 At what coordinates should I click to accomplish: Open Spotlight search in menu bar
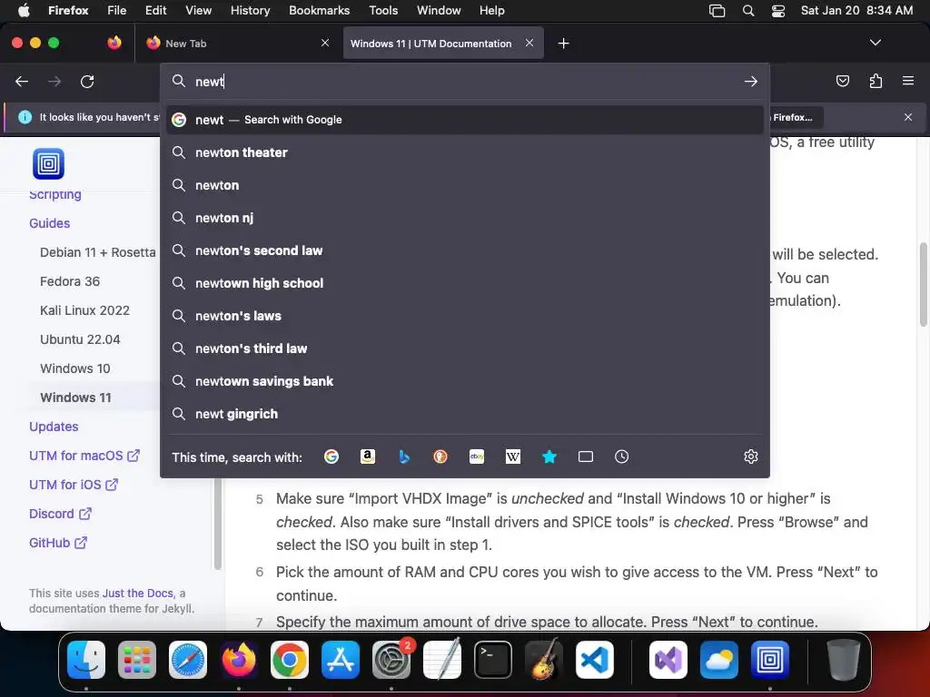748,11
